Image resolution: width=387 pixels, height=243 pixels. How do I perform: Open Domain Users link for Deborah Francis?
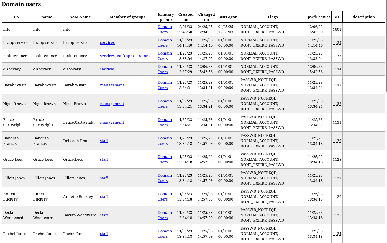tap(165, 141)
